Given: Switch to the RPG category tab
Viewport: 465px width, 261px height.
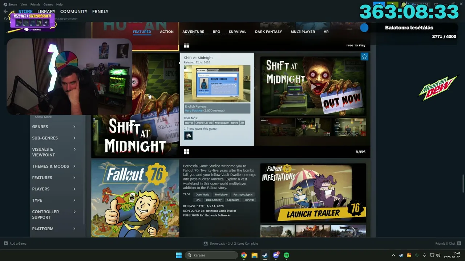Looking at the screenshot, I should pyautogui.click(x=216, y=32).
